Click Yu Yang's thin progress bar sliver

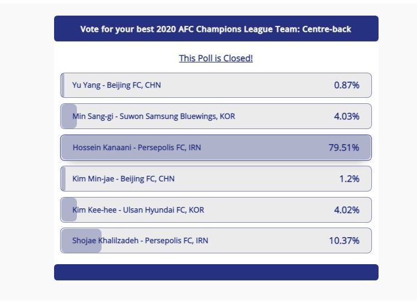pyautogui.click(x=62, y=85)
